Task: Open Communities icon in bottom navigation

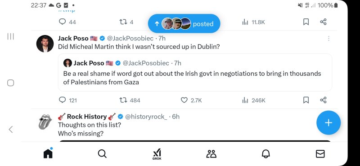Action: click(211, 154)
